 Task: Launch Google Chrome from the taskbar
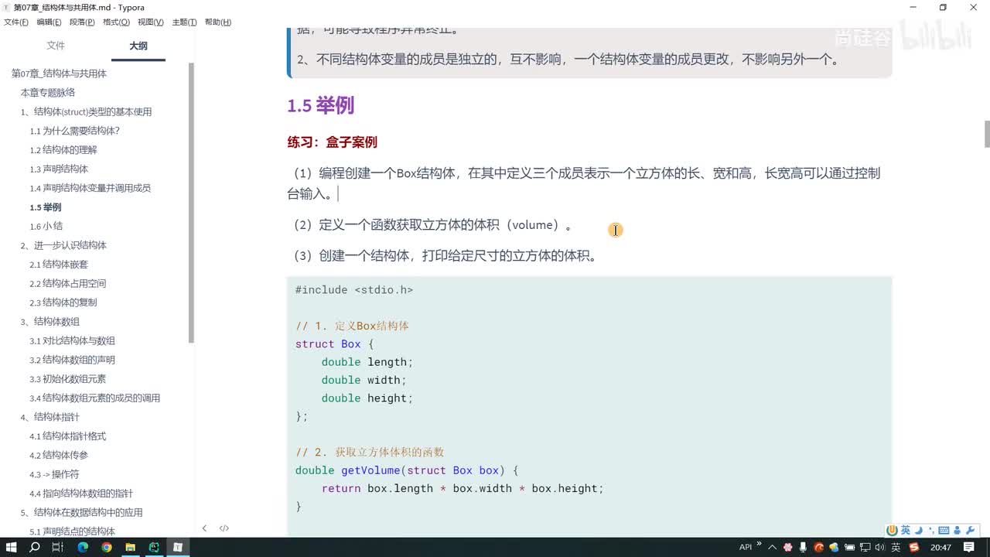(x=107, y=547)
